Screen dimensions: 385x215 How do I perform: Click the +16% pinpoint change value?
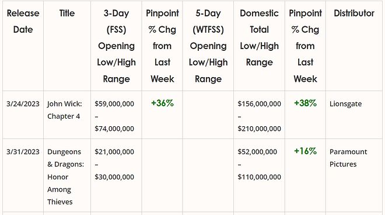[x=306, y=151]
